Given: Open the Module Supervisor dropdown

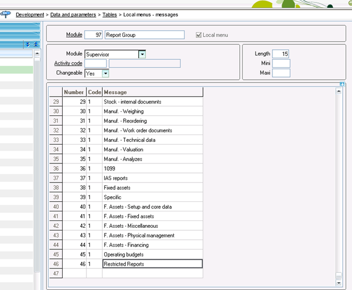Looking at the screenshot, I should (x=142, y=54).
